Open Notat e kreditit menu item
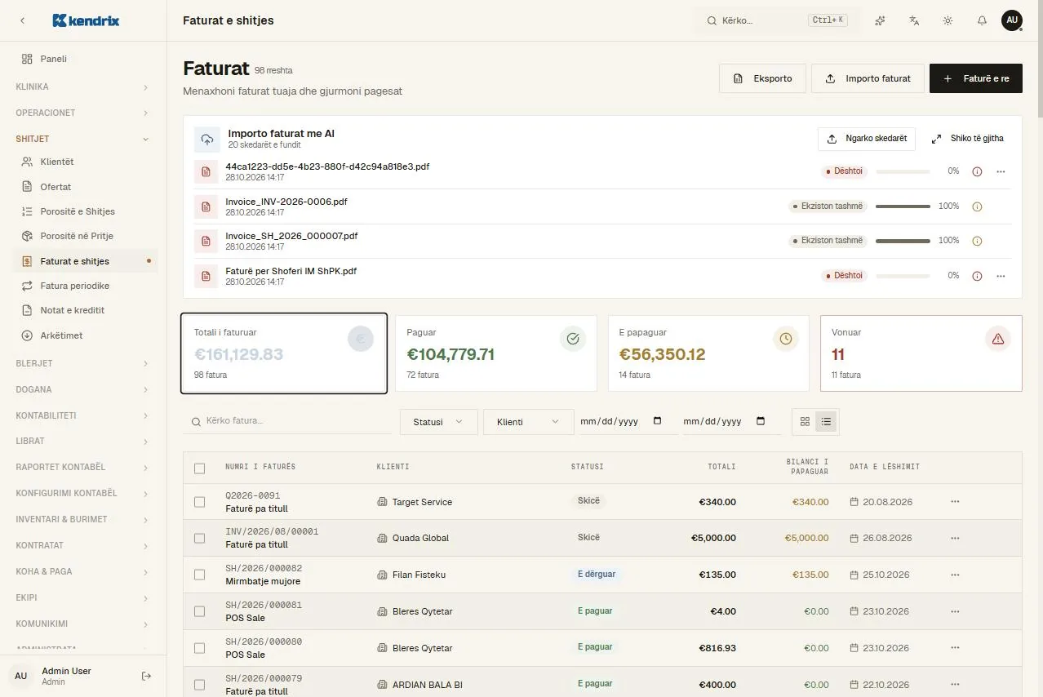1043x697 pixels. (x=87, y=310)
